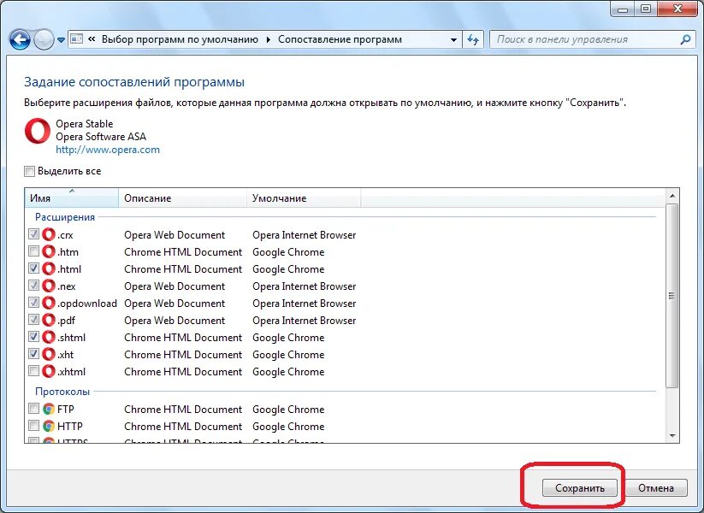This screenshot has height=513, width=704.
Task: Click the 'Отмена' button
Action: click(x=656, y=488)
